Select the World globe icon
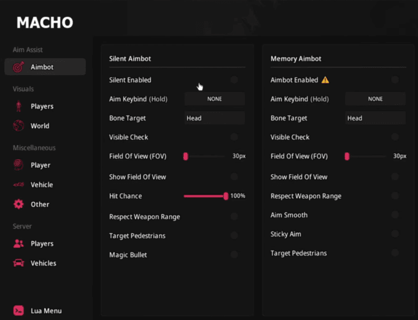 (x=18, y=126)
